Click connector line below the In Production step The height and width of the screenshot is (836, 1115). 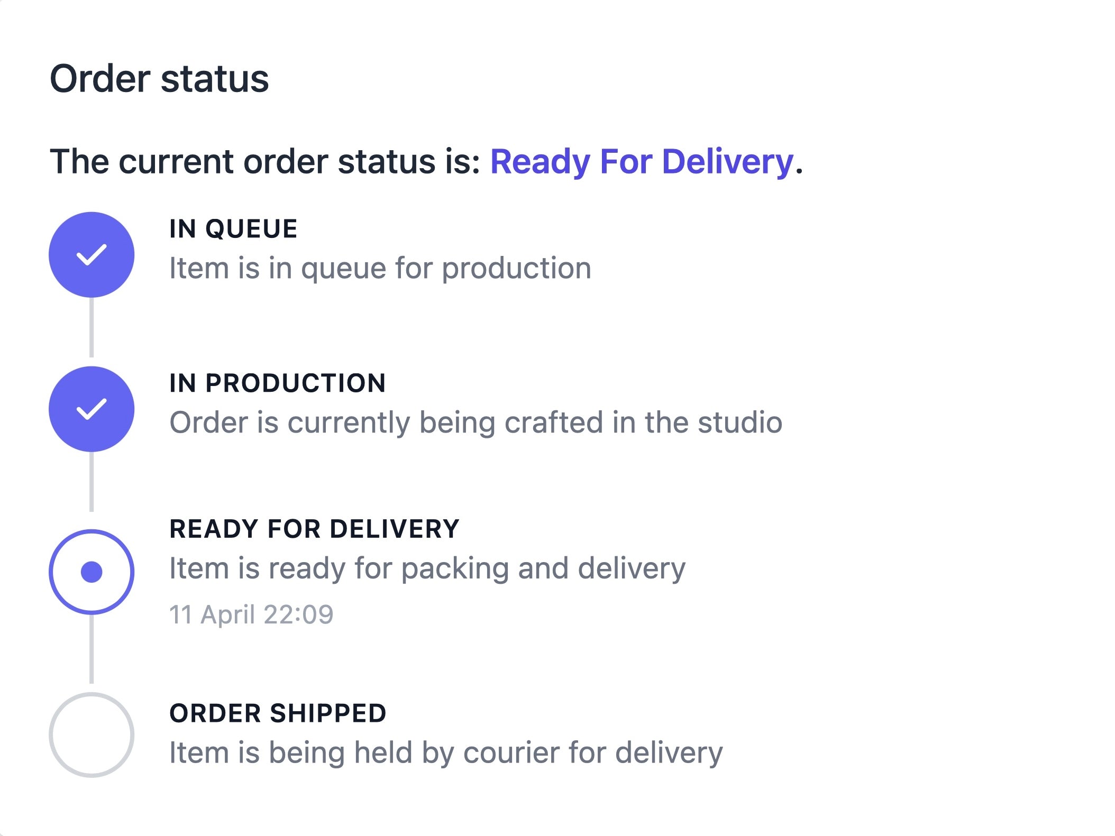(92, 482)
